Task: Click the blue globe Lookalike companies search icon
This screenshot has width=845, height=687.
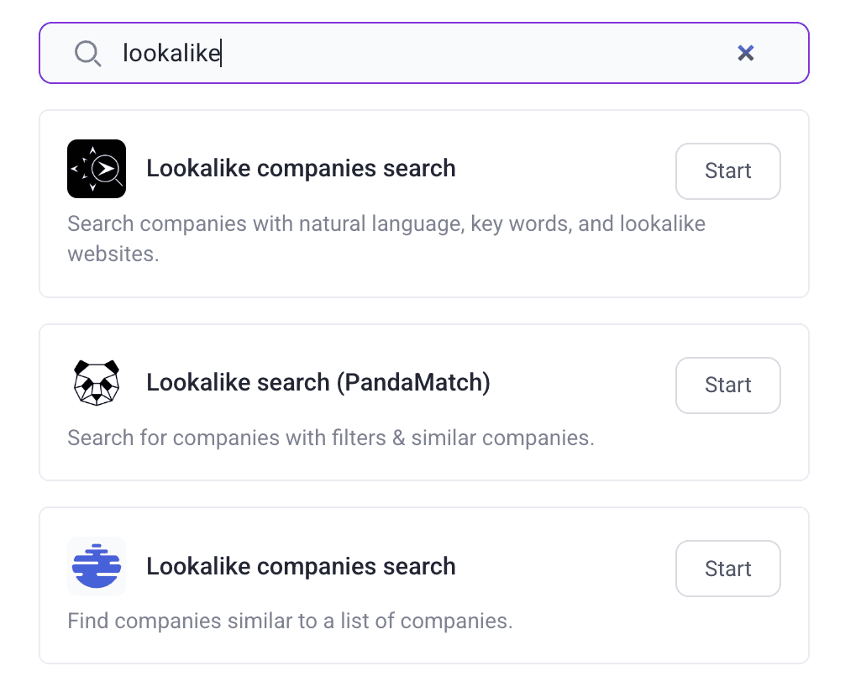Action: [x=96, y=566]
